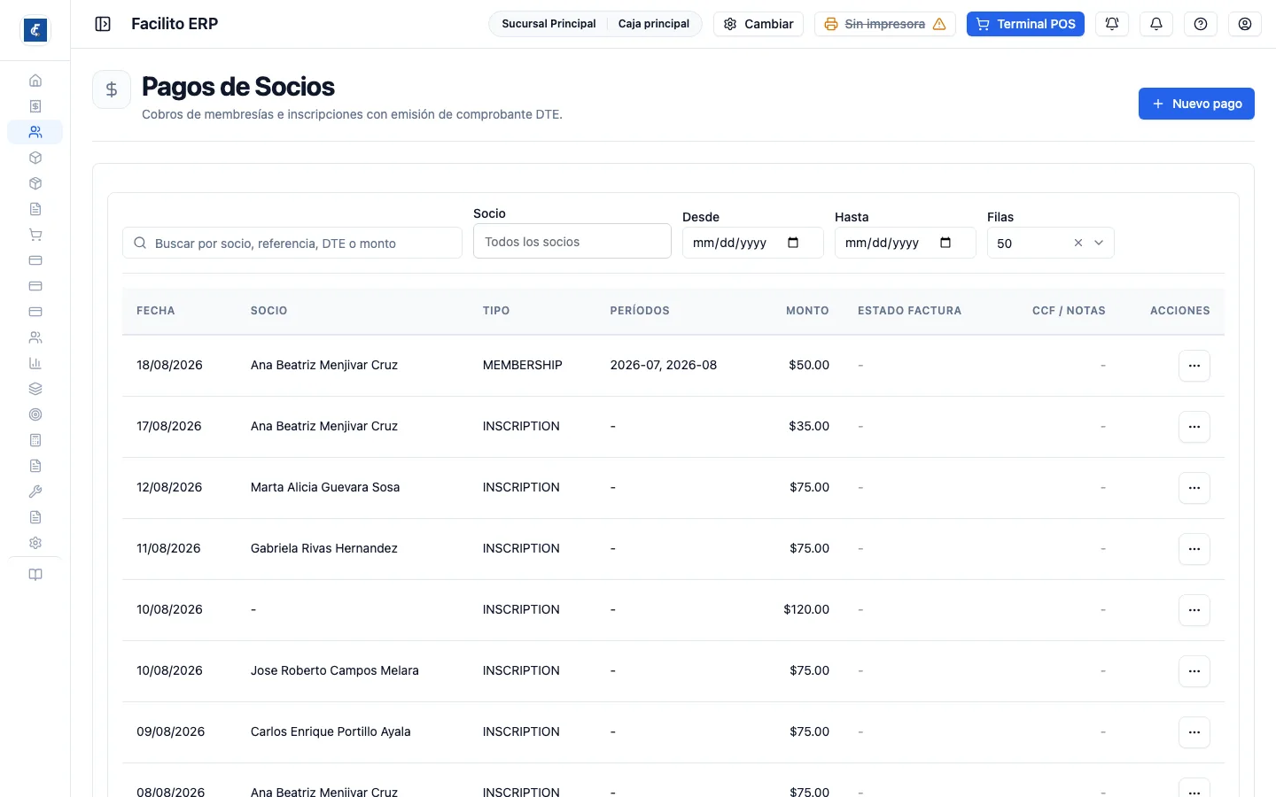Click the Facilito logo in the corner
Screen dimensions: 1276x797
[x=35, y=30]
